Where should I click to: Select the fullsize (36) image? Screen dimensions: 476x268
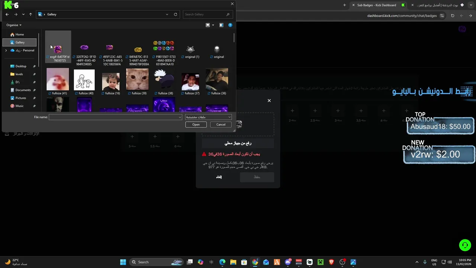tap(217, 82)
